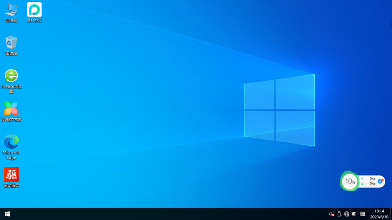
Task: Click the Show desktop strip at taskbar edge
Action: [391, 214]
